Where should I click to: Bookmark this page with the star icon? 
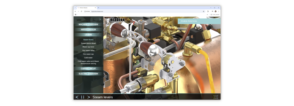(204, 11)
